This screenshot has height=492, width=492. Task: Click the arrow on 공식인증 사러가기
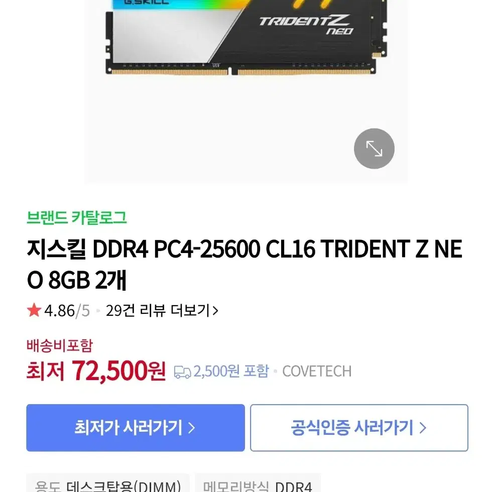pyautogui.click(x=423, y=428)
